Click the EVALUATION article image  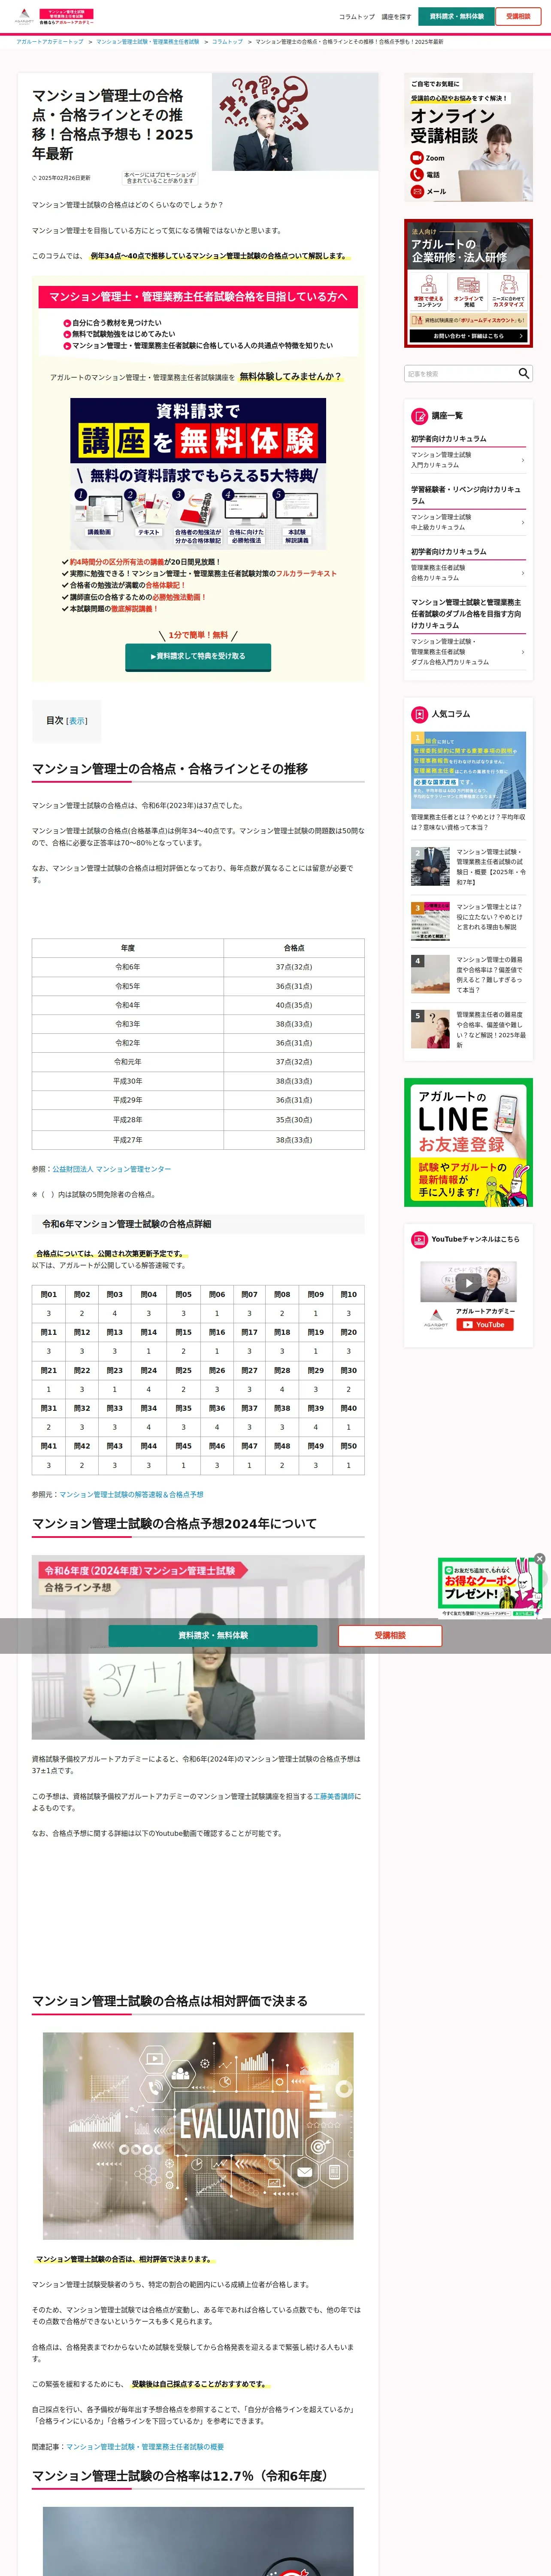[198, 2136]
